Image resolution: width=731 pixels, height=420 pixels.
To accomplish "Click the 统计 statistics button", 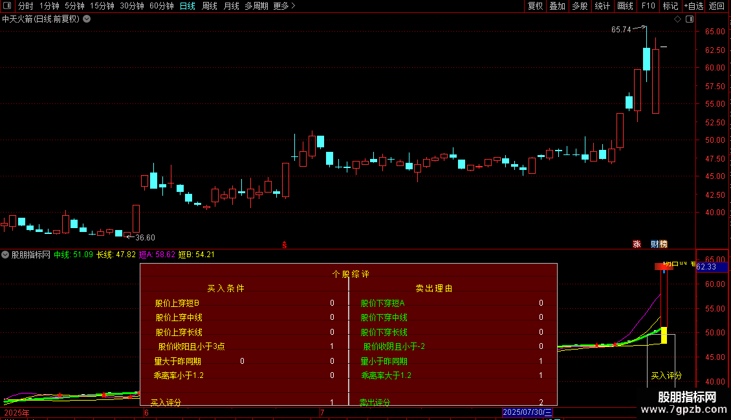I will (x=602, y=6).
